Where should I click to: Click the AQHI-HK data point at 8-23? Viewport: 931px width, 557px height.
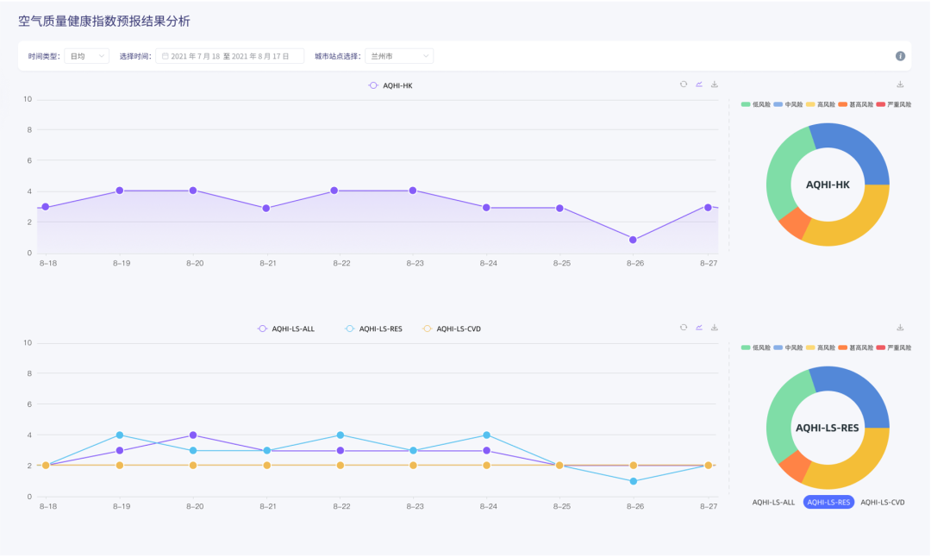click(x=413, y=191)
